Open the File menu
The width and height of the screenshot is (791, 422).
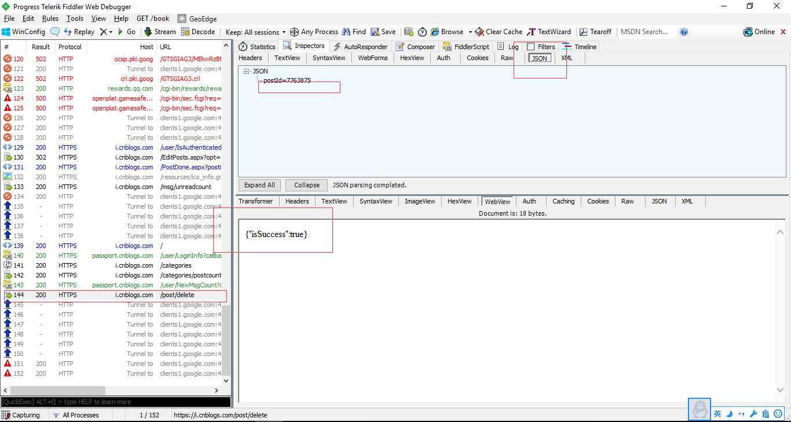point(9,18)
